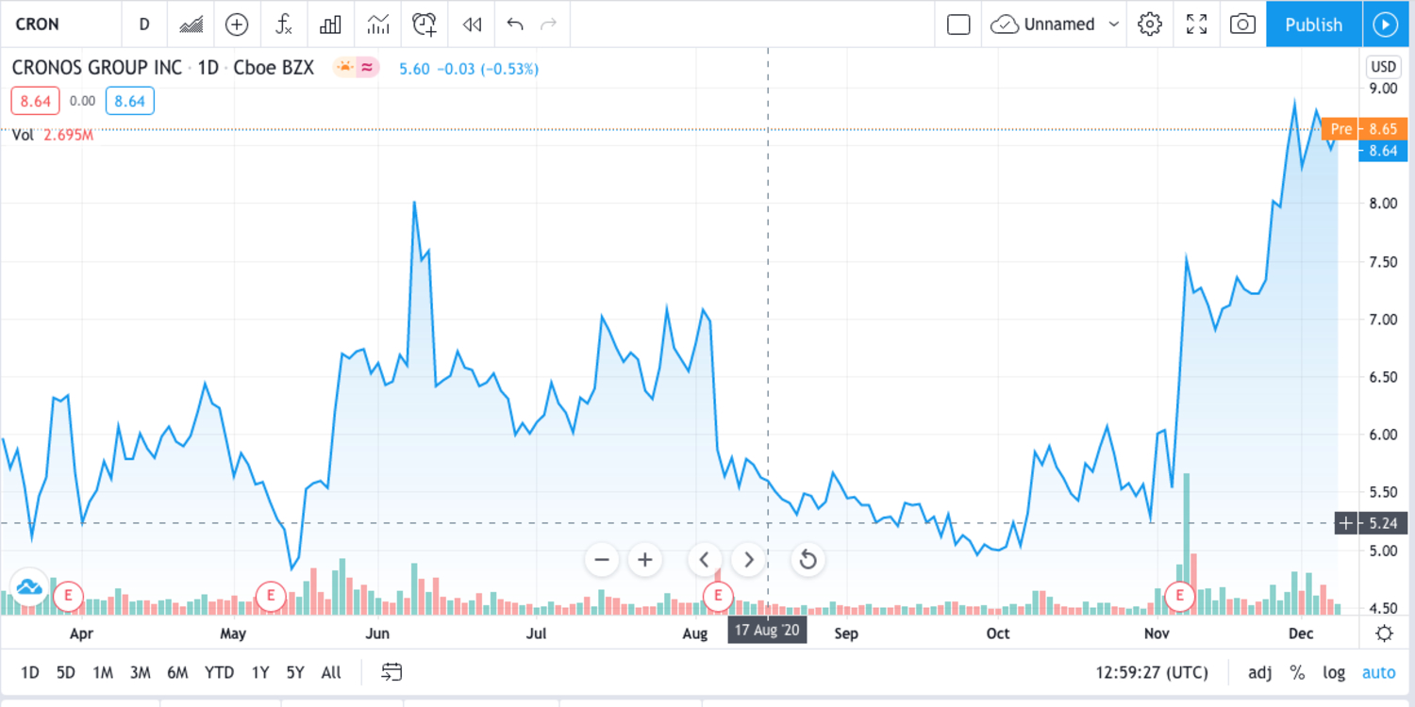
Task: Select the 1Y time range
Action: [260, 672]
